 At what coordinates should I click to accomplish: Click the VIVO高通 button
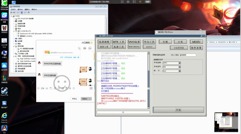(134, 42)
